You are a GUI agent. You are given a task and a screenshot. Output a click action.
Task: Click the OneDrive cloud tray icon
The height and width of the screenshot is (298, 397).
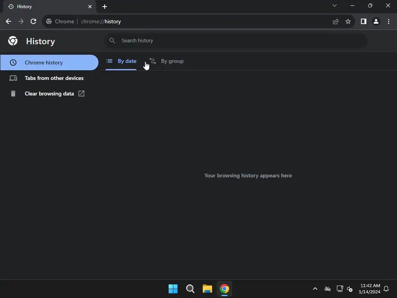coord(328,289)
